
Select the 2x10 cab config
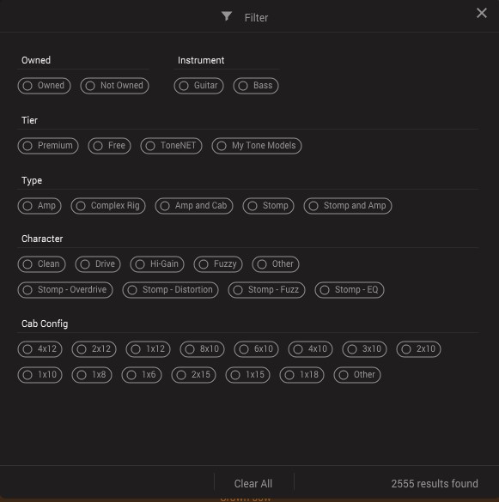pyautogui.click(x=418, y=349)
